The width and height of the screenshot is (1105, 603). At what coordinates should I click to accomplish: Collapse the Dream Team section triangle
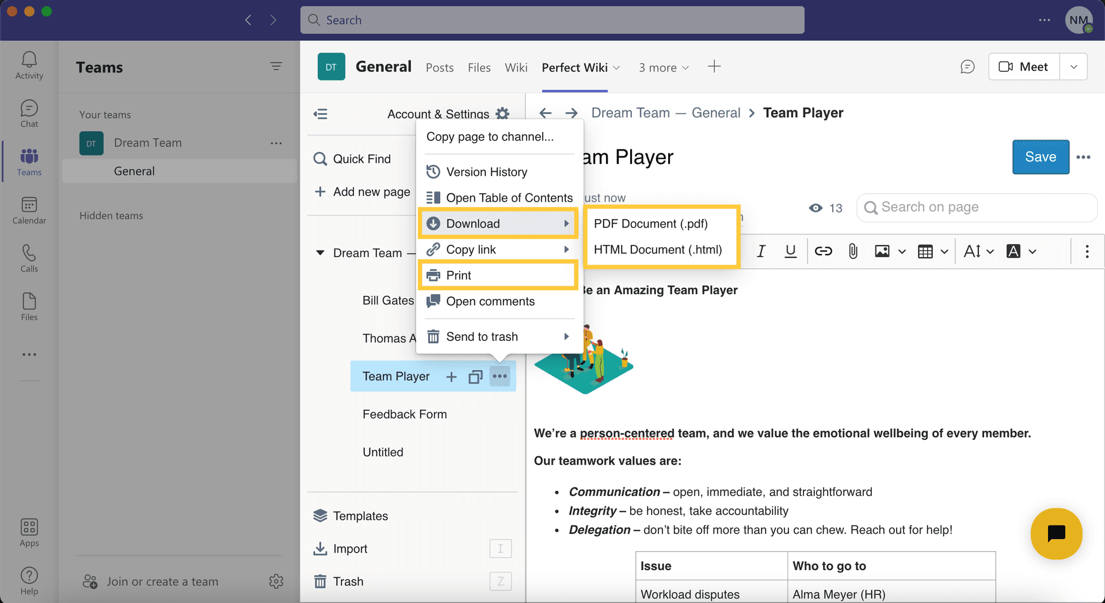click(321, 253)
